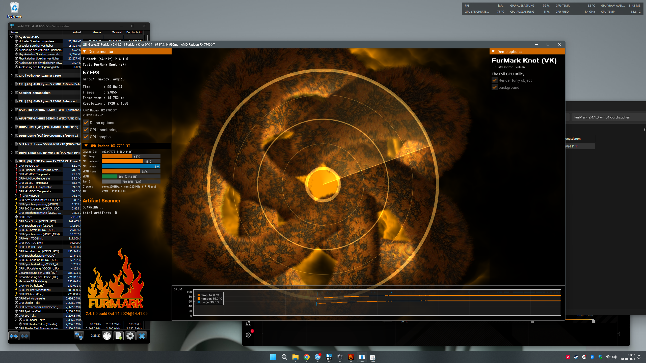646x363 pixels.
Task: Toggle the GPU graphs checkbox
Action: (x=86, y=137)
